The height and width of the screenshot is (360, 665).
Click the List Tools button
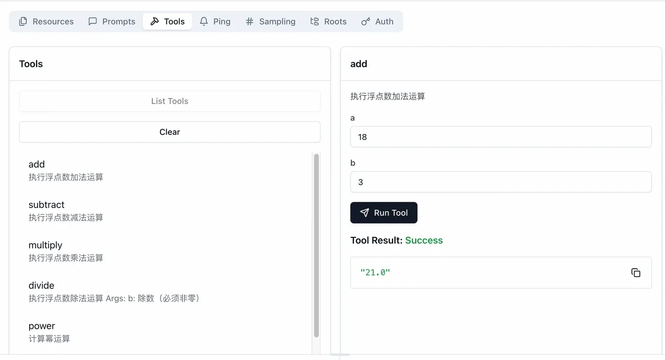tap(170, 101)
